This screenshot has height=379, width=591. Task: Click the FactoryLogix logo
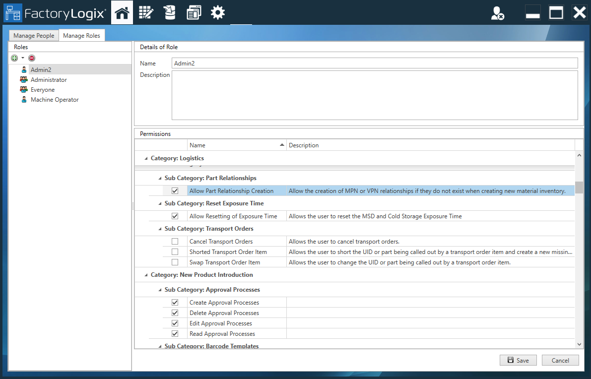click(55, 13)
